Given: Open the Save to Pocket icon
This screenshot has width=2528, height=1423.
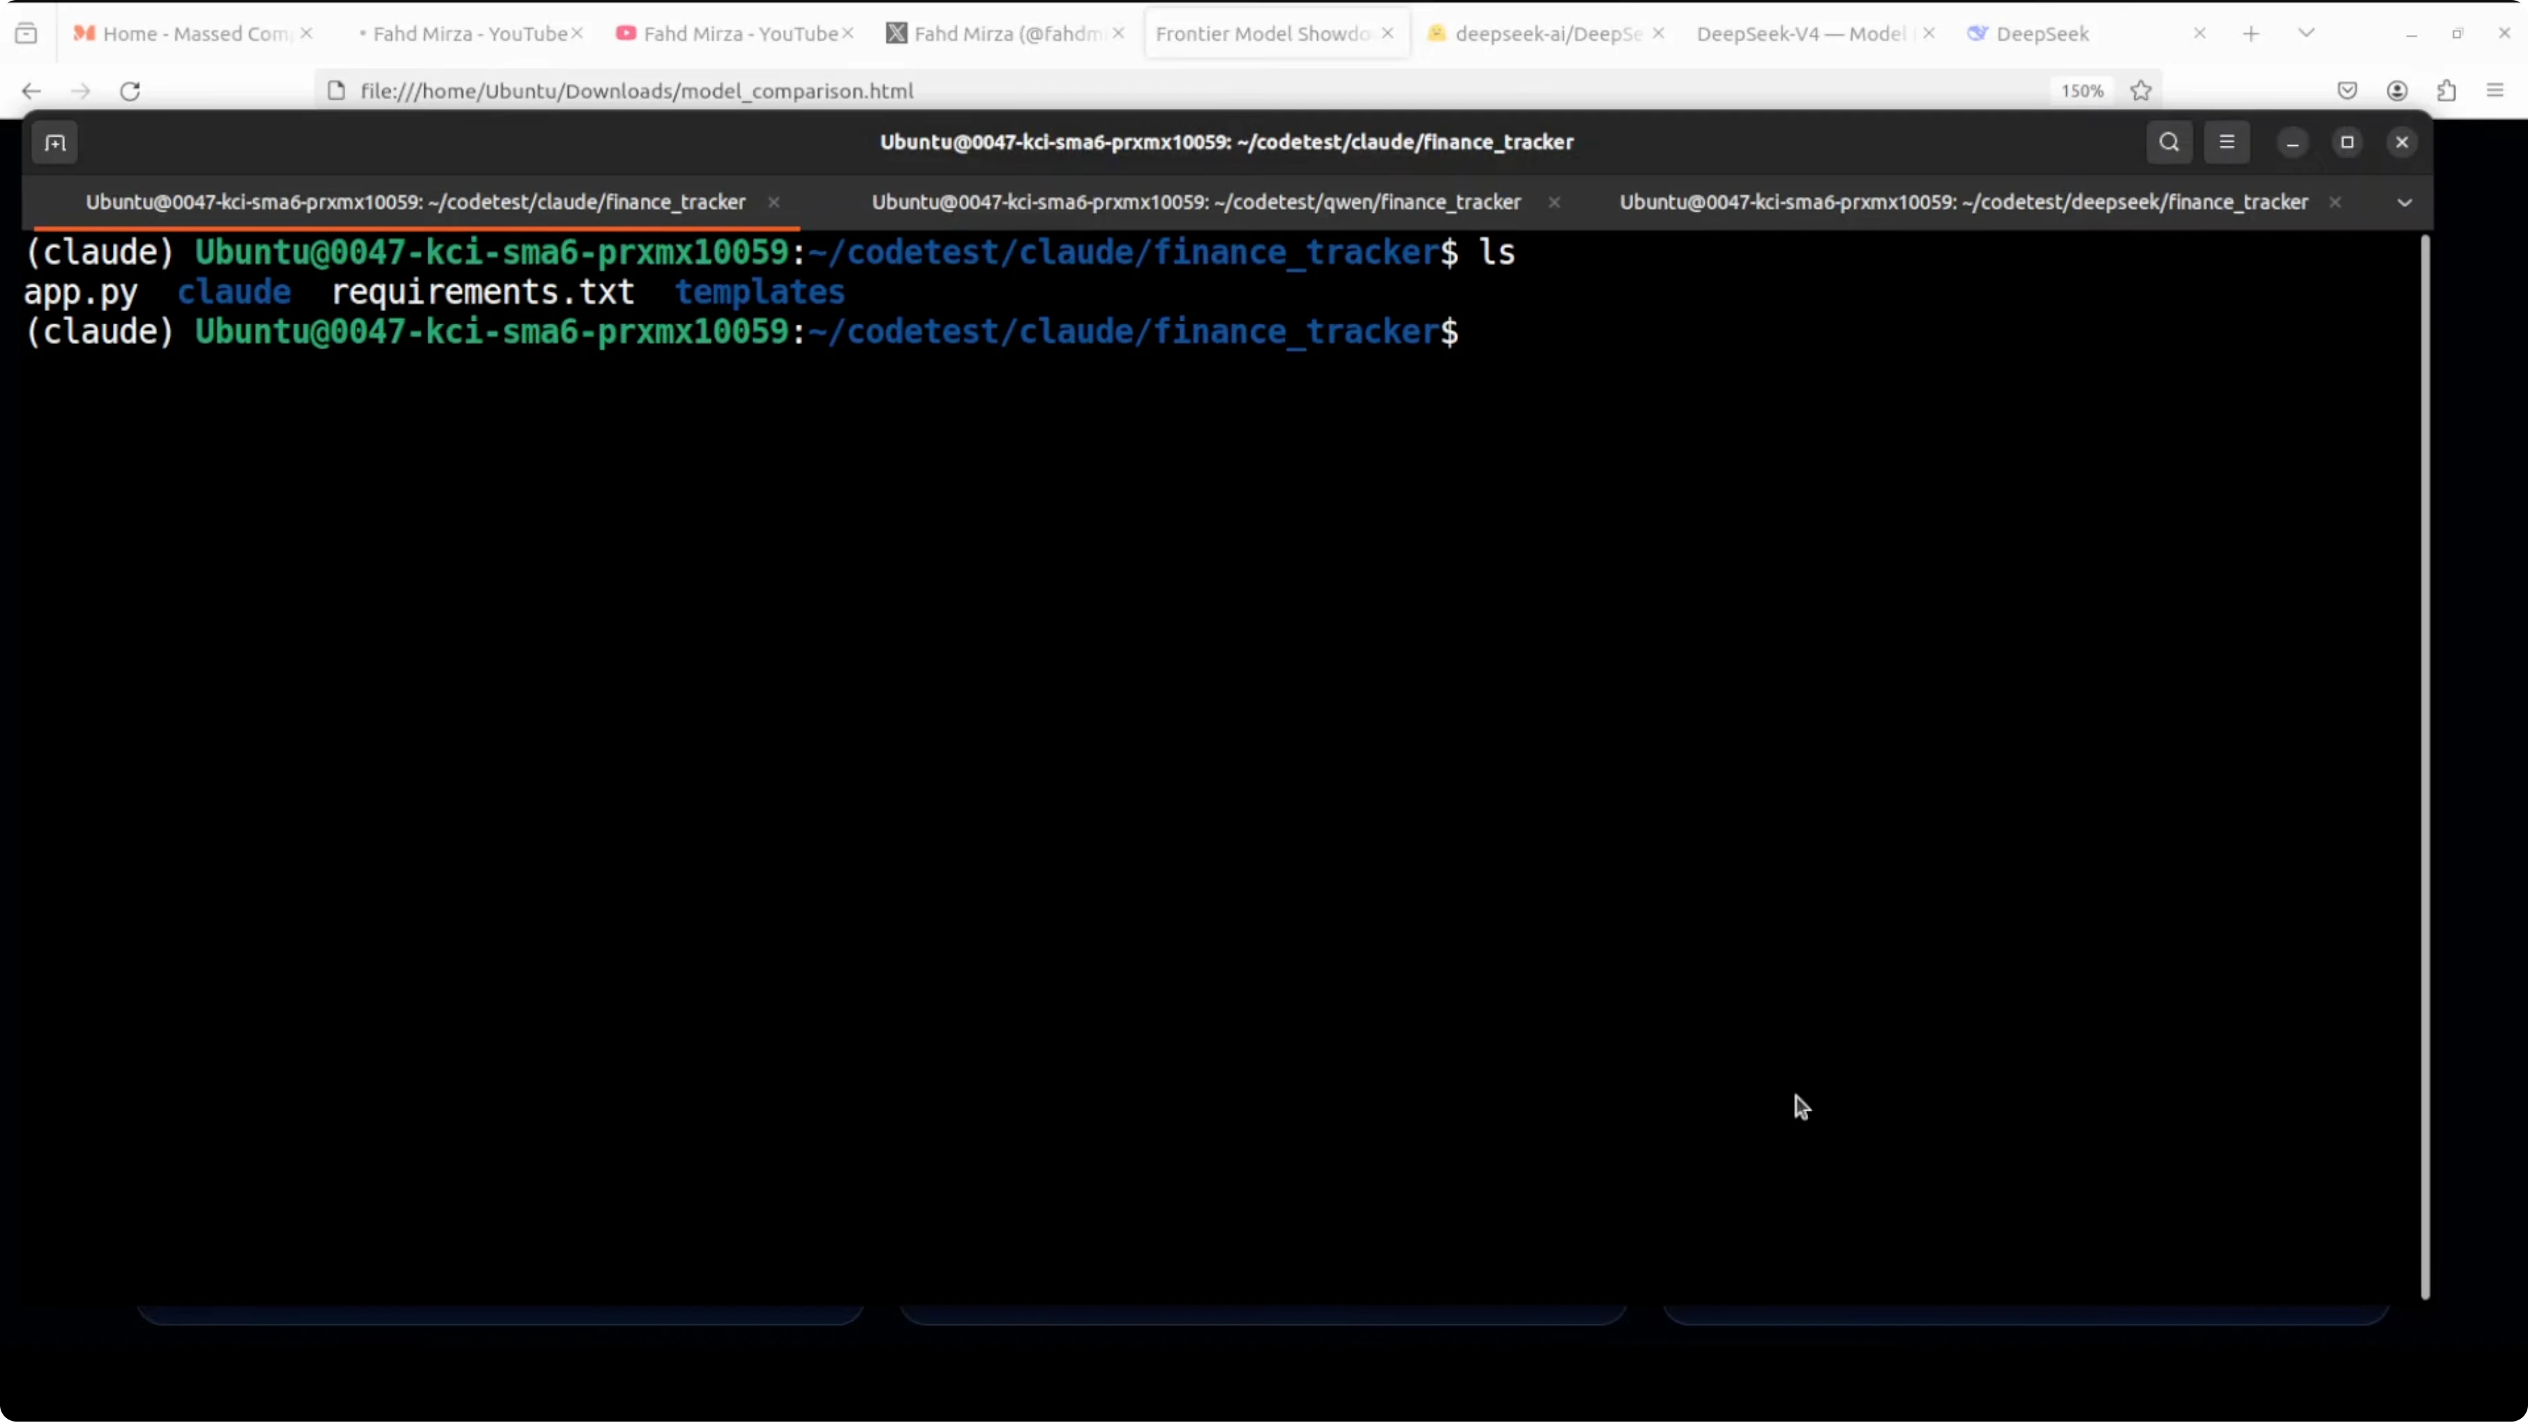Looking at the screenshot, I should [x=2347, y=91].
